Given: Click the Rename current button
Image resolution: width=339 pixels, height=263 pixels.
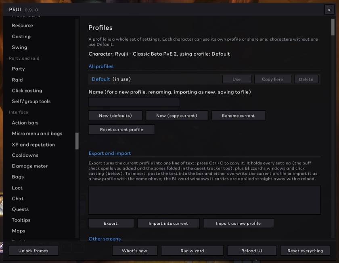Looking at the screenshot, I should click(238, 116).
